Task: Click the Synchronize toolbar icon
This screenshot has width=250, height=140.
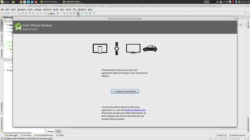Action: (x=8, y=13)
